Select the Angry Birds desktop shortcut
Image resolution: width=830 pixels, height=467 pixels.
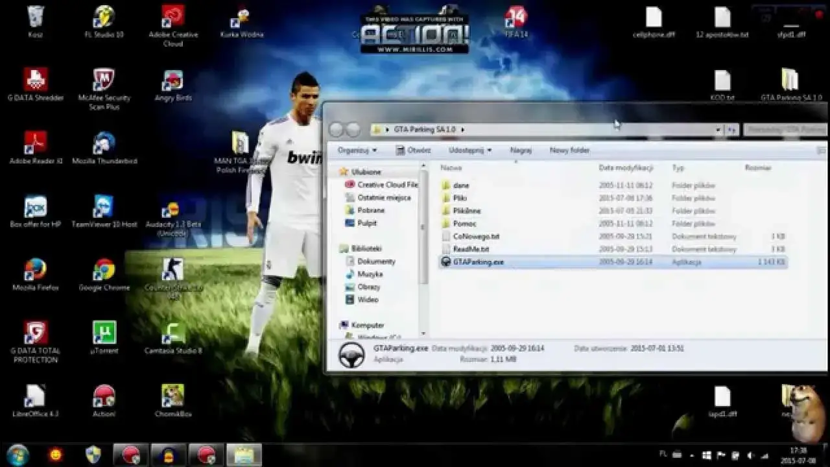[172, 82]
